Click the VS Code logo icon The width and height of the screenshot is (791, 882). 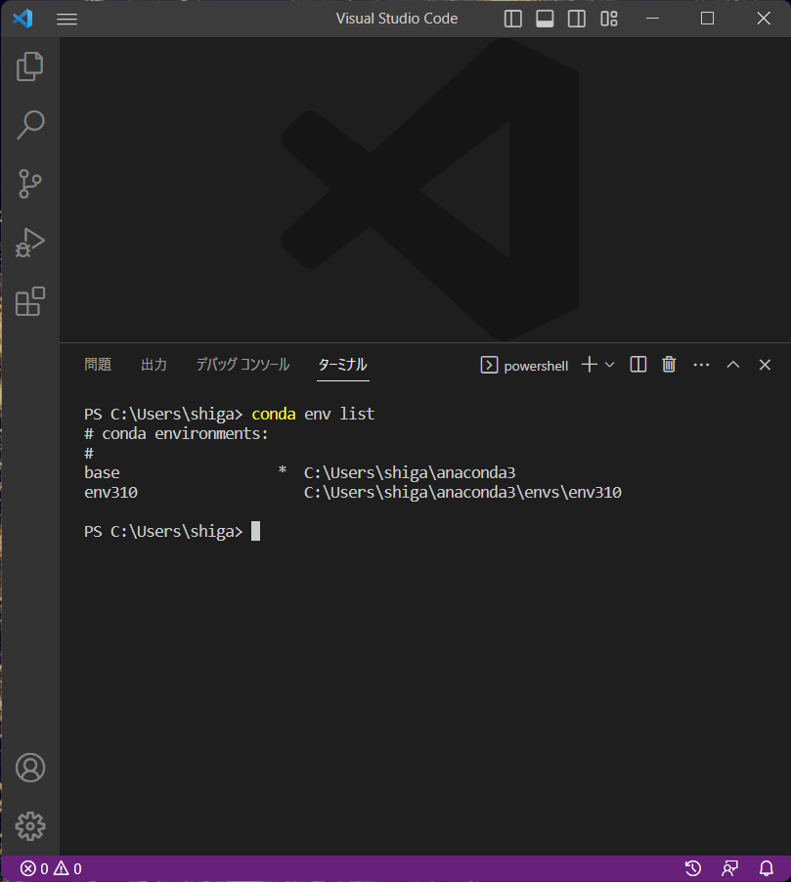22,19
